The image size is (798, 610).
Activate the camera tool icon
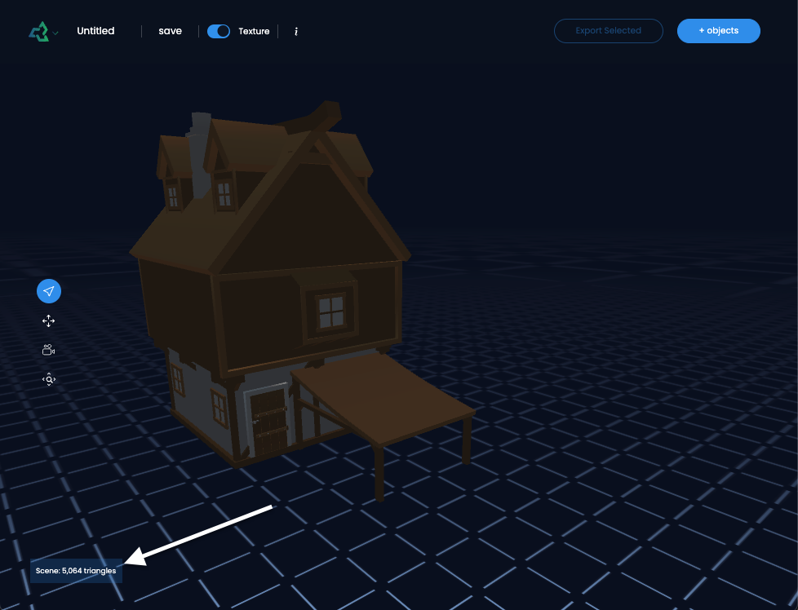tap(48, 350)
